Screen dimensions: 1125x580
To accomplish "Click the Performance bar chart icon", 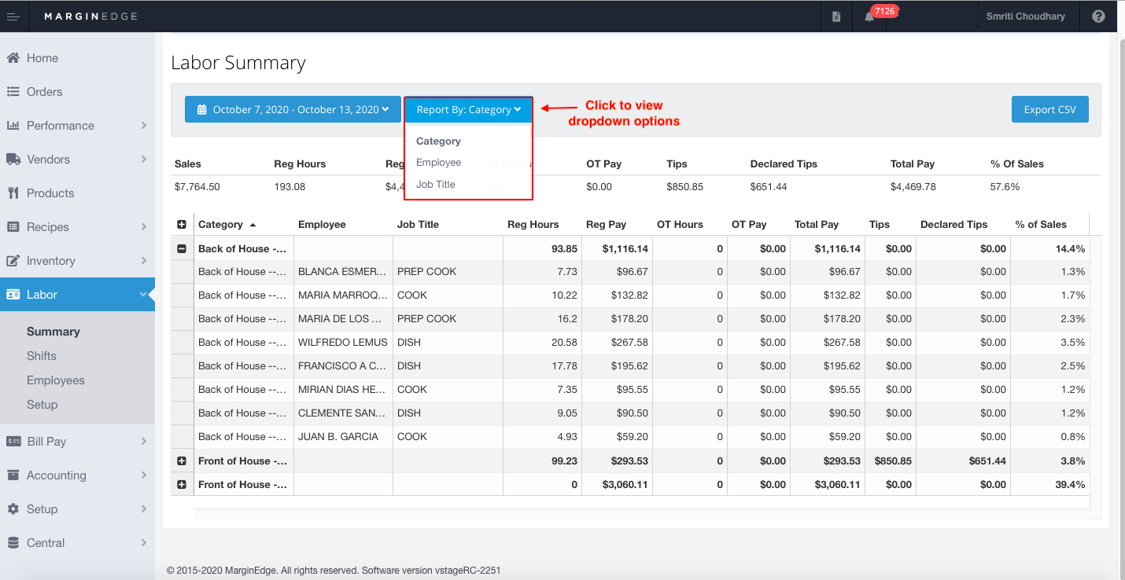I will click(13, 126).
